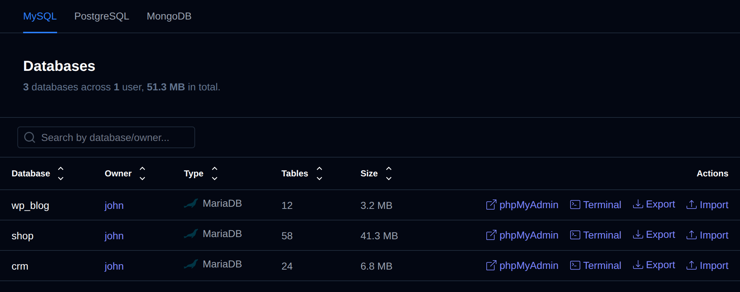Select the MySQL tab

pos(40,16)
